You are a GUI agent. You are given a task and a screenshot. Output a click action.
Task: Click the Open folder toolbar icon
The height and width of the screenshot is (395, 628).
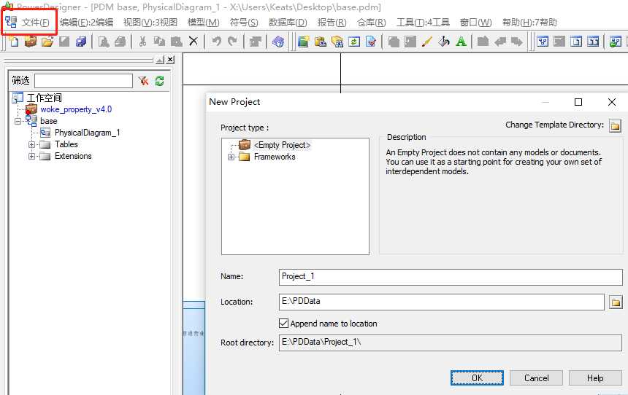pos(47,42)
